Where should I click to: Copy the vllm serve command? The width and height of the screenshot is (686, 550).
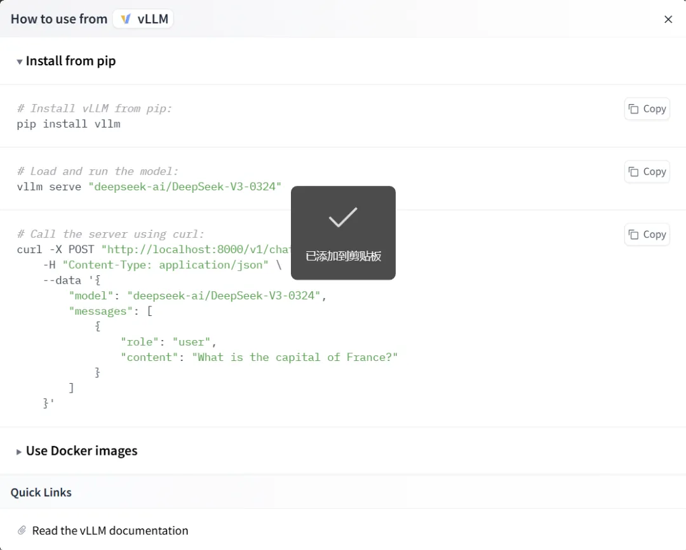(647, 172)
